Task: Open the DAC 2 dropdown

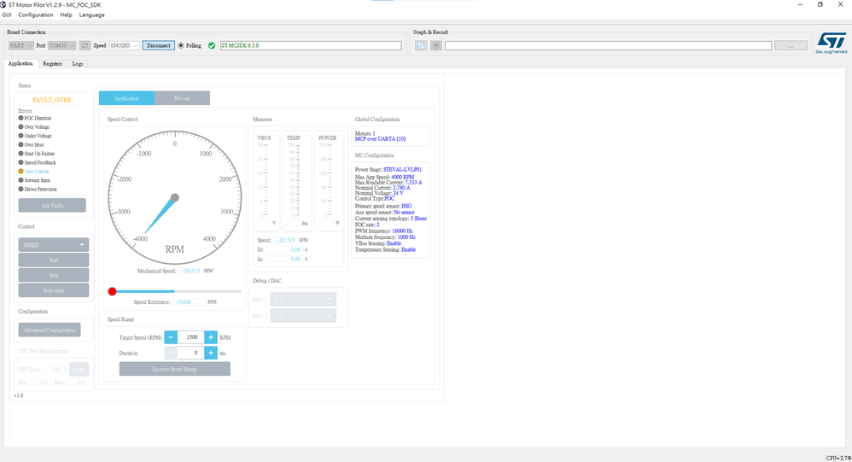Action: coord(303,316)
